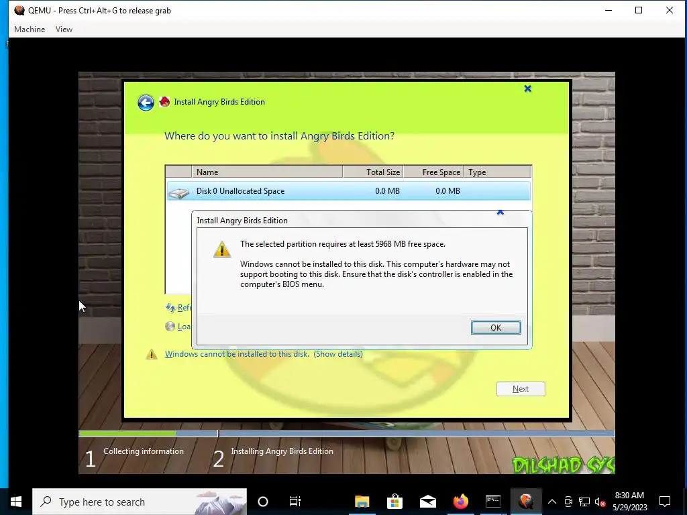The image size is (687, 515).
Task: Open Task View on taskbar
Action: click(x=295, y=502)
